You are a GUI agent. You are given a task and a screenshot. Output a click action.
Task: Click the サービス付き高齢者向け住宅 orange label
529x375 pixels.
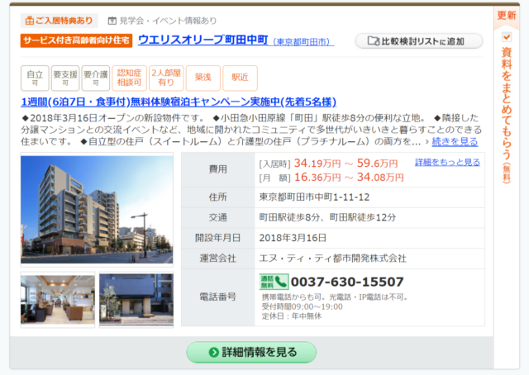point(76,40)
